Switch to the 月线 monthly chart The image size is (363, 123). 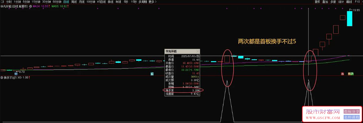[82, 2]
